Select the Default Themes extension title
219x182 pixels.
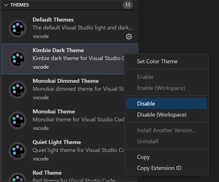point(53,19)
